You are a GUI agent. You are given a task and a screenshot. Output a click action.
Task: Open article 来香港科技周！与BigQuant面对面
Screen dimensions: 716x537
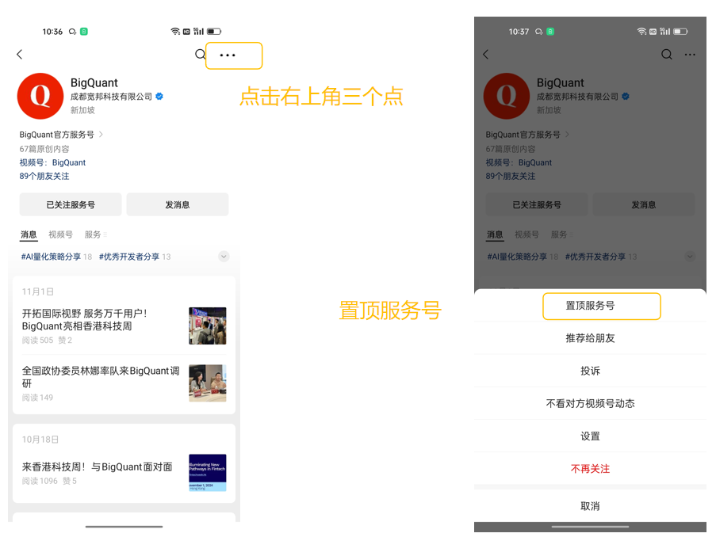(x=98, y=467)
